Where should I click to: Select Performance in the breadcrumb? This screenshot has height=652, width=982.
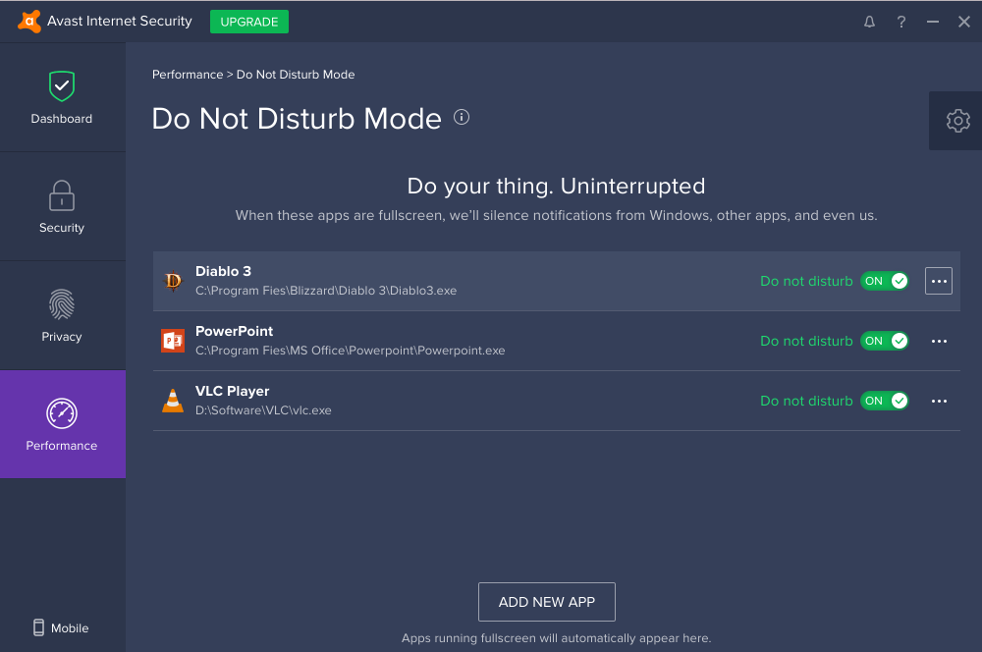(186, 74)
